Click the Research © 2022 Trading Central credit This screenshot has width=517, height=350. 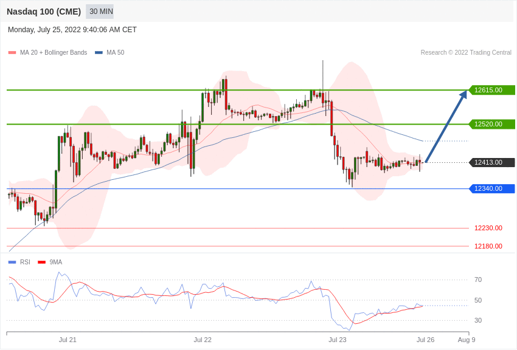click(466, 53)
